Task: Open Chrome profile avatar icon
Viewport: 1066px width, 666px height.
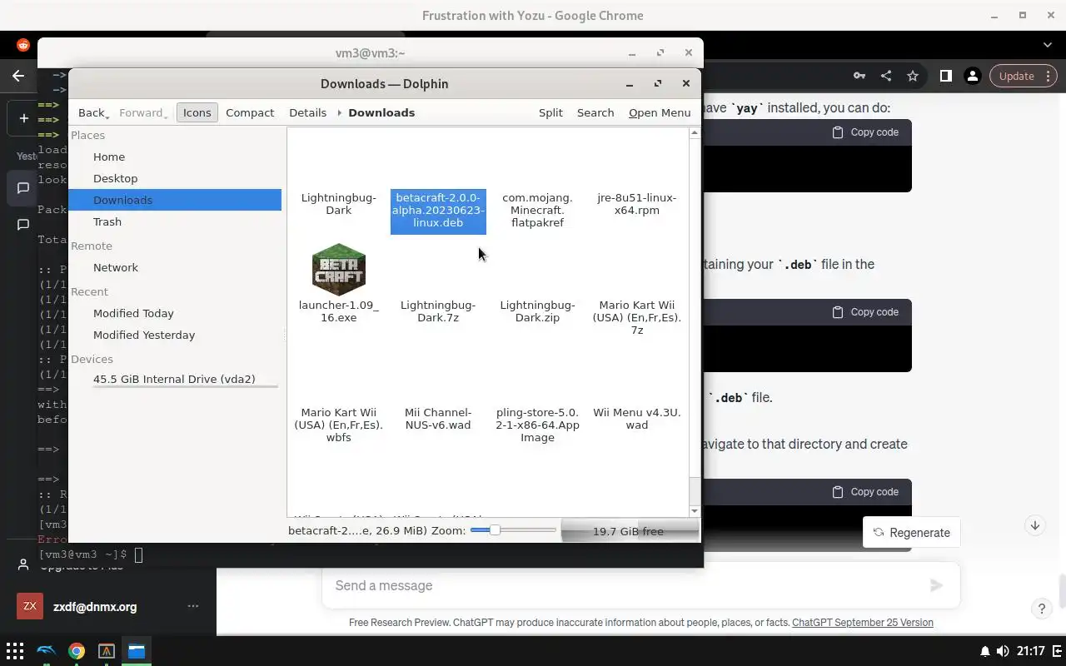Action: pyautogui.click(x=972, y=76)
